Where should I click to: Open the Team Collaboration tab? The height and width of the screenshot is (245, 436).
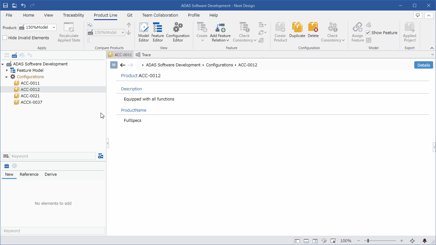(160, 15)
